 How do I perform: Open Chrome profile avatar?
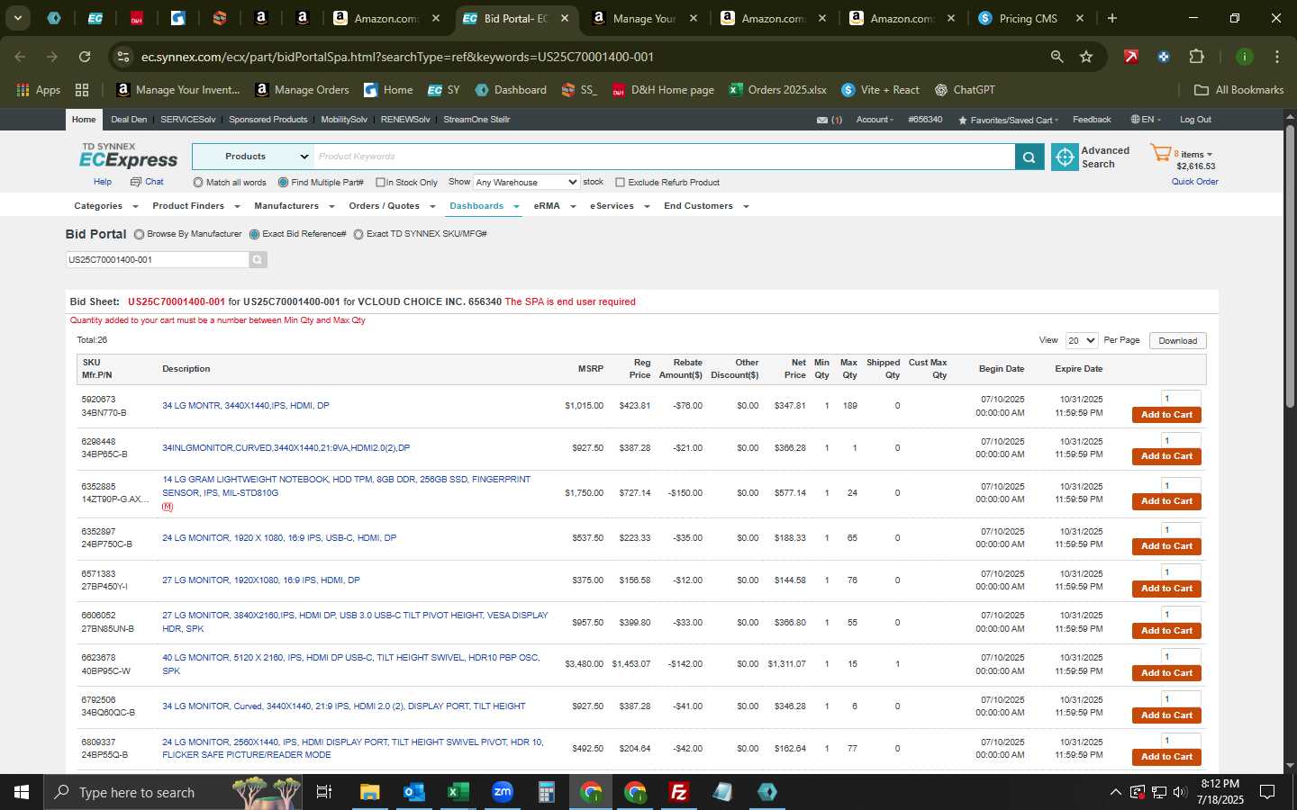tap(1245, 57)
